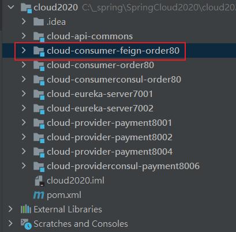This screenshot has width=236, height=232.
Task: Click the Maven icon beside pom.xml
Action: 39,195
